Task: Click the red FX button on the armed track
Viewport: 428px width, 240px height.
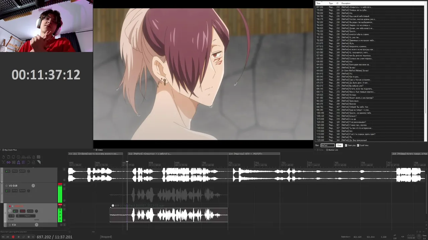Action: [22, 211]
